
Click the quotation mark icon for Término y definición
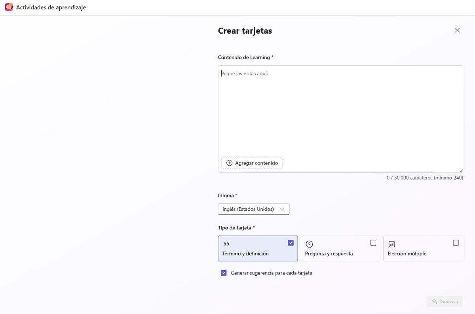pyautogui.click(x=226, y=244)
